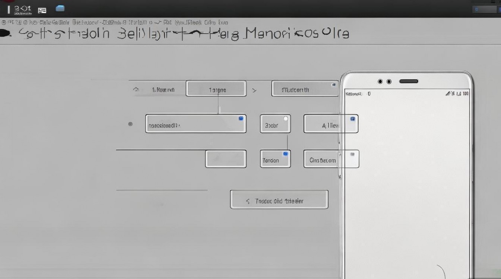Click the list icon in the top bar
Image resolution: width=501 pixels, height=279 pixels.
(42, 10)
